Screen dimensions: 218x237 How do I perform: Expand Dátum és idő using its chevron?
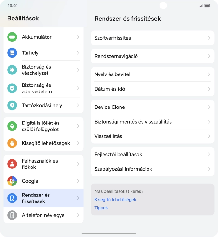(209, 89)
